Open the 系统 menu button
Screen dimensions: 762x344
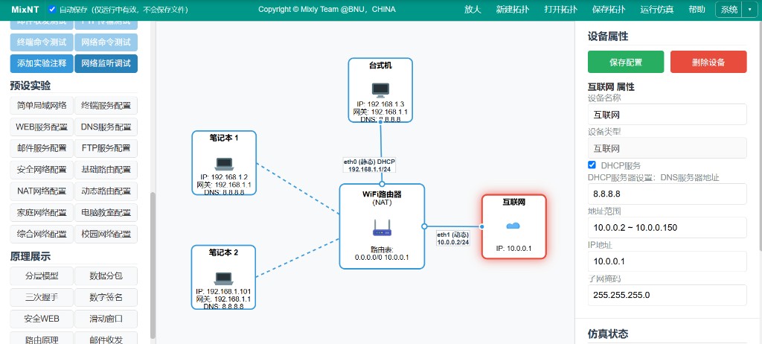coord(729,10)
